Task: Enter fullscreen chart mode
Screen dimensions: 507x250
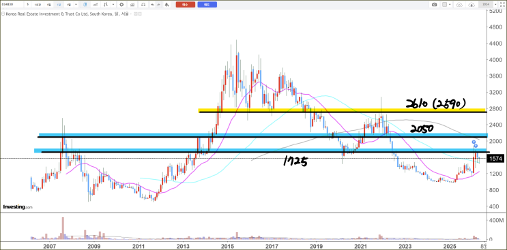Action: tap(502, 5)
